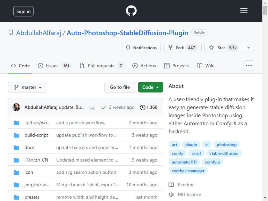
Task: Open the Pull requests tab
Action: pyautogui.click(x=102, y=66)
